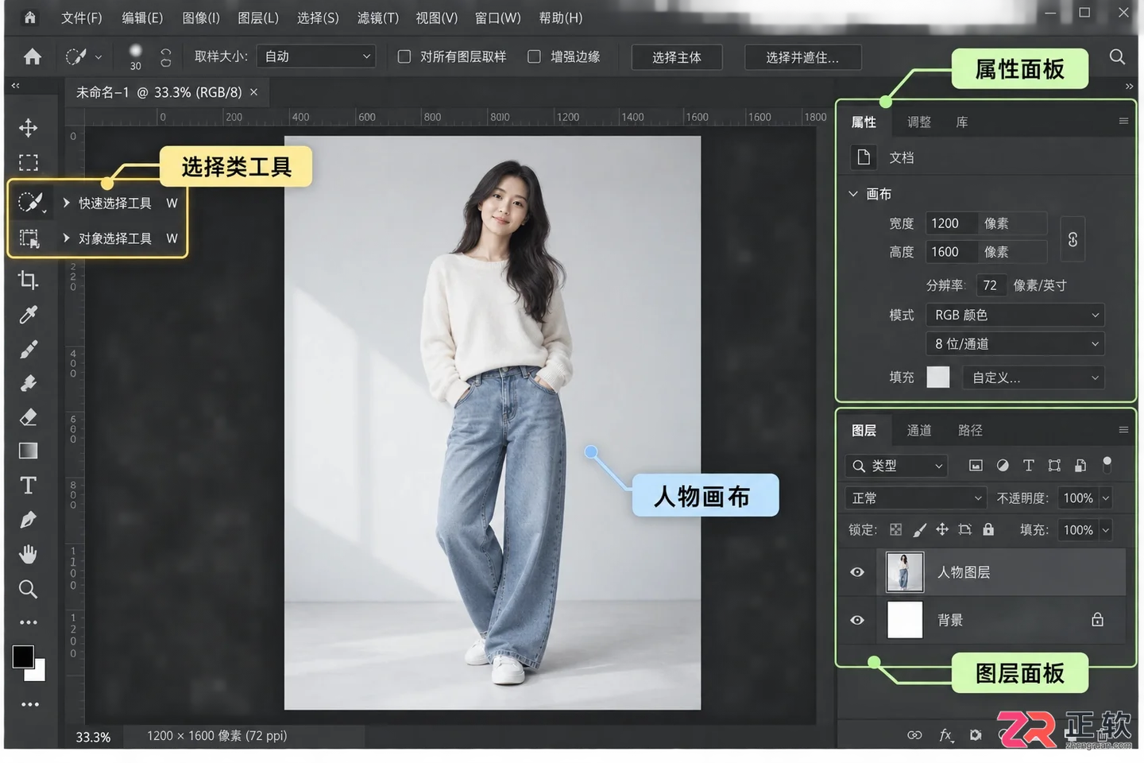Open the layer filter 类型 dropdown
The height and width of the screenshot is (763, 1144).
point(897,466)
